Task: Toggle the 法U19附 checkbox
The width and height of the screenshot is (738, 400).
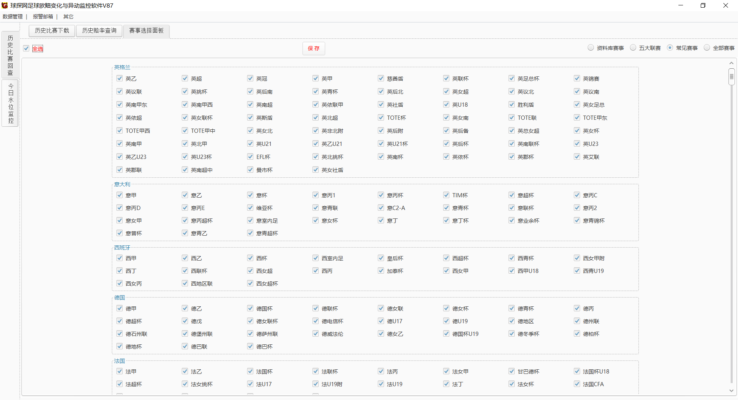Action: (x=316, y=384)
